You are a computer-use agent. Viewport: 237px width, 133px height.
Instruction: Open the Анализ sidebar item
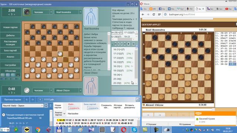(10, 57)
